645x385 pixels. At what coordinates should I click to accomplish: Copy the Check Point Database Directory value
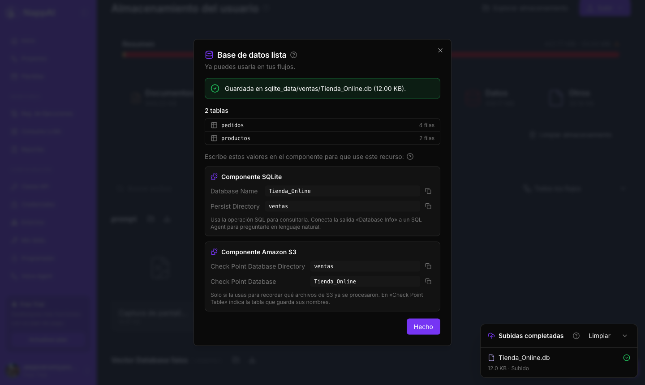pos(428,266)
